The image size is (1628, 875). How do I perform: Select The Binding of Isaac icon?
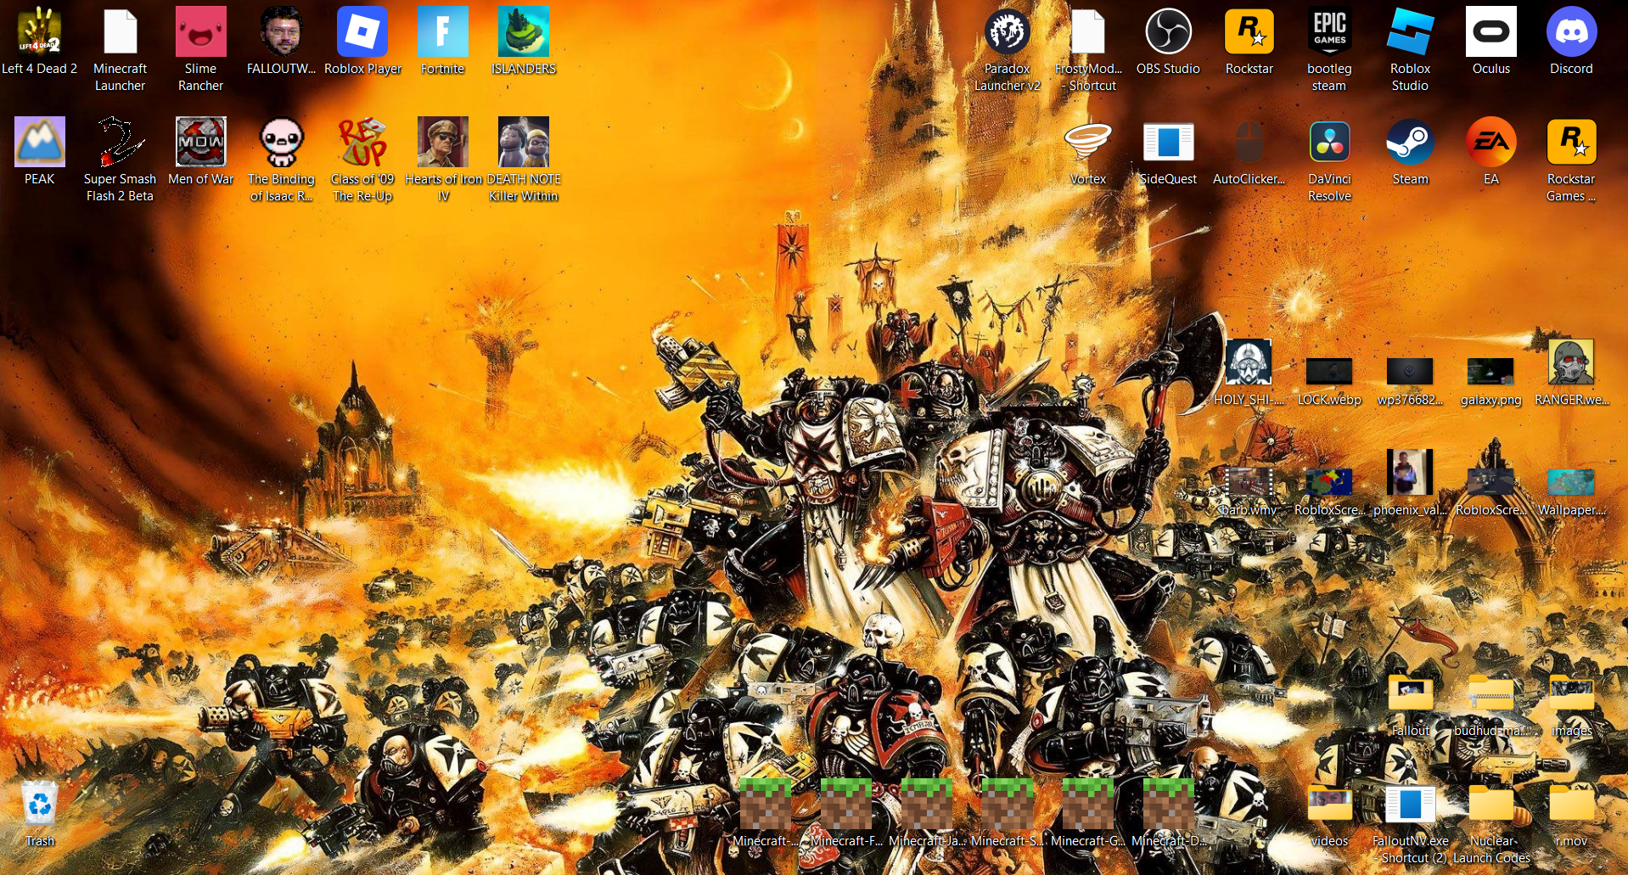coord(282,142)
